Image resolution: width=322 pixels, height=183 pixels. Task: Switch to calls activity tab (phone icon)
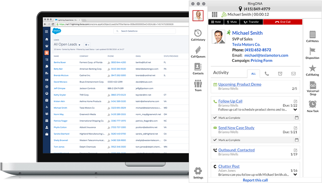(267, 74)
